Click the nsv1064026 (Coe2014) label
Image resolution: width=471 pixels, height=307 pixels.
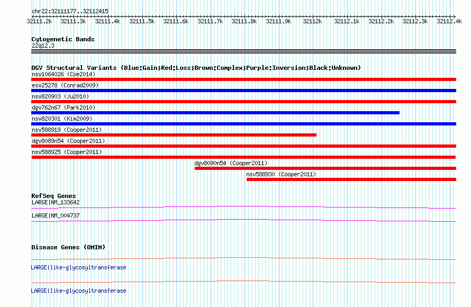(x=64, y=74)
